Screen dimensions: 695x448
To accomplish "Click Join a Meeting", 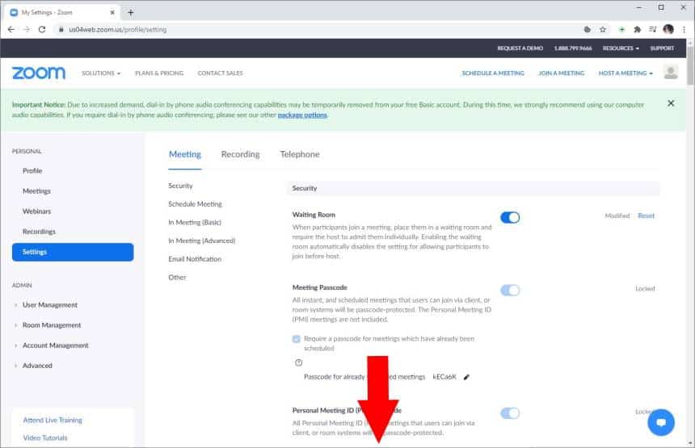I will pyautogui.click(x=561, y=73).
